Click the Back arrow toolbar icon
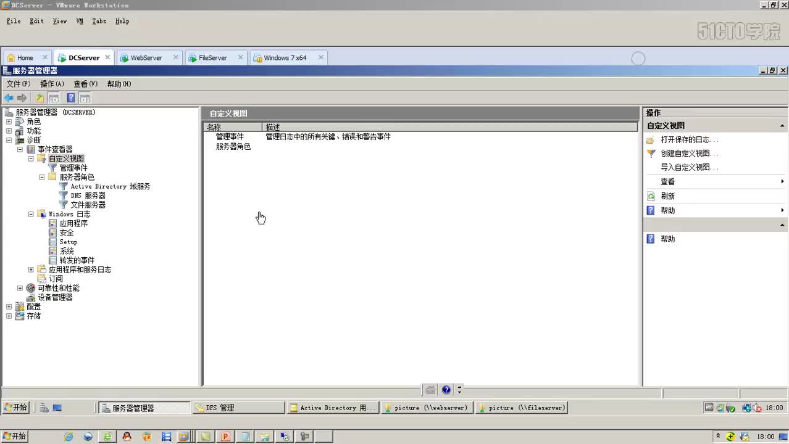The height and width of the screenshot is (444, 789). [9, 98]
